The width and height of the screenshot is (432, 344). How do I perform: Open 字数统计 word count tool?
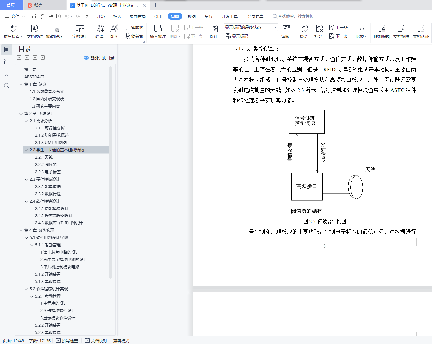coord(80,32)
